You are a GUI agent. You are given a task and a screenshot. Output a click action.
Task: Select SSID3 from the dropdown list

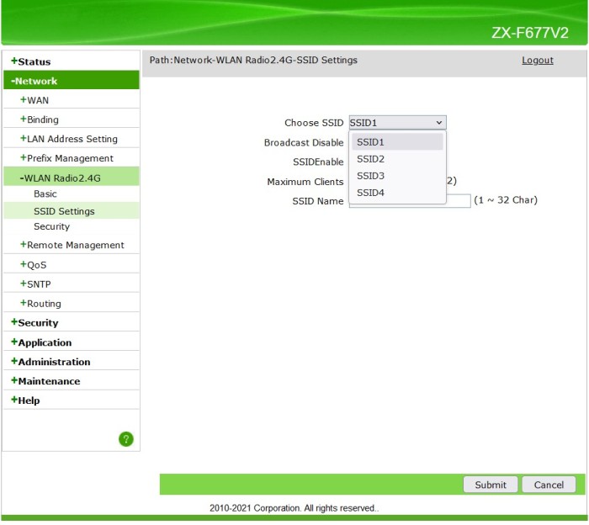397,176
